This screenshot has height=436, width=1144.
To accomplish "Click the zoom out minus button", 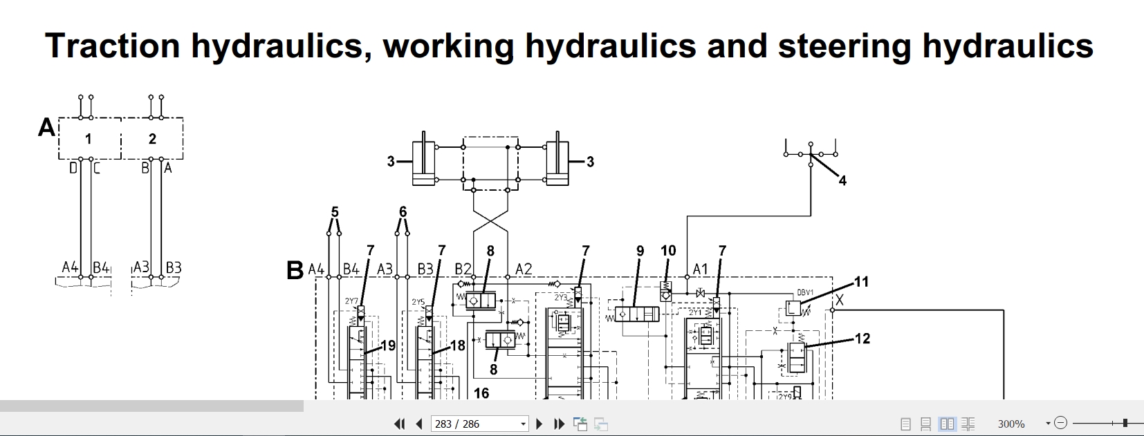I will (1061, 423).
